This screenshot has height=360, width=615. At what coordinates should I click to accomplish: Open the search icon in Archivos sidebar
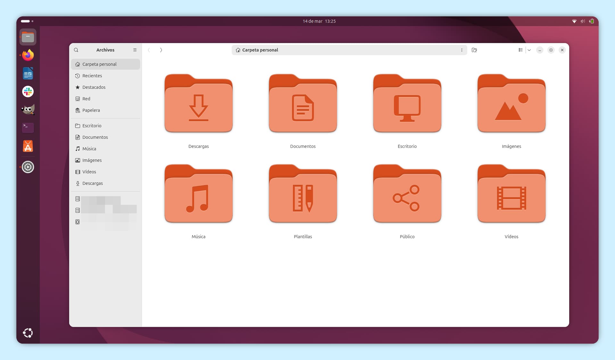76,50
